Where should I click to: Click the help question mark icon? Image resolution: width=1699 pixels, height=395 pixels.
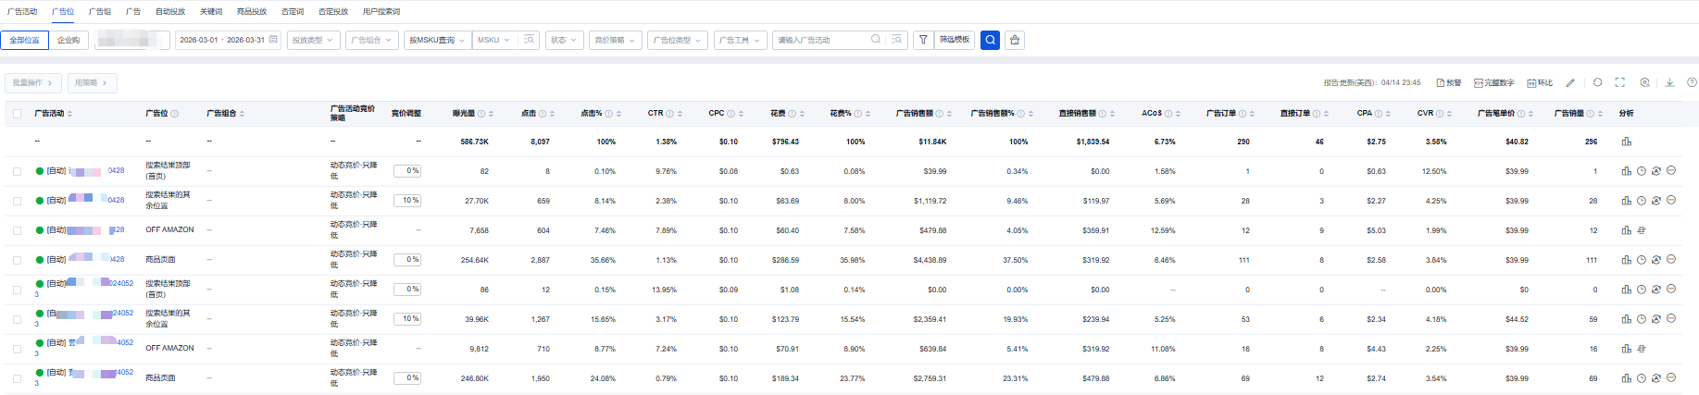pyautogui.click(x=1692, y=82)
